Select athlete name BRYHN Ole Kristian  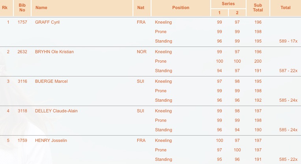pos(54,52)
